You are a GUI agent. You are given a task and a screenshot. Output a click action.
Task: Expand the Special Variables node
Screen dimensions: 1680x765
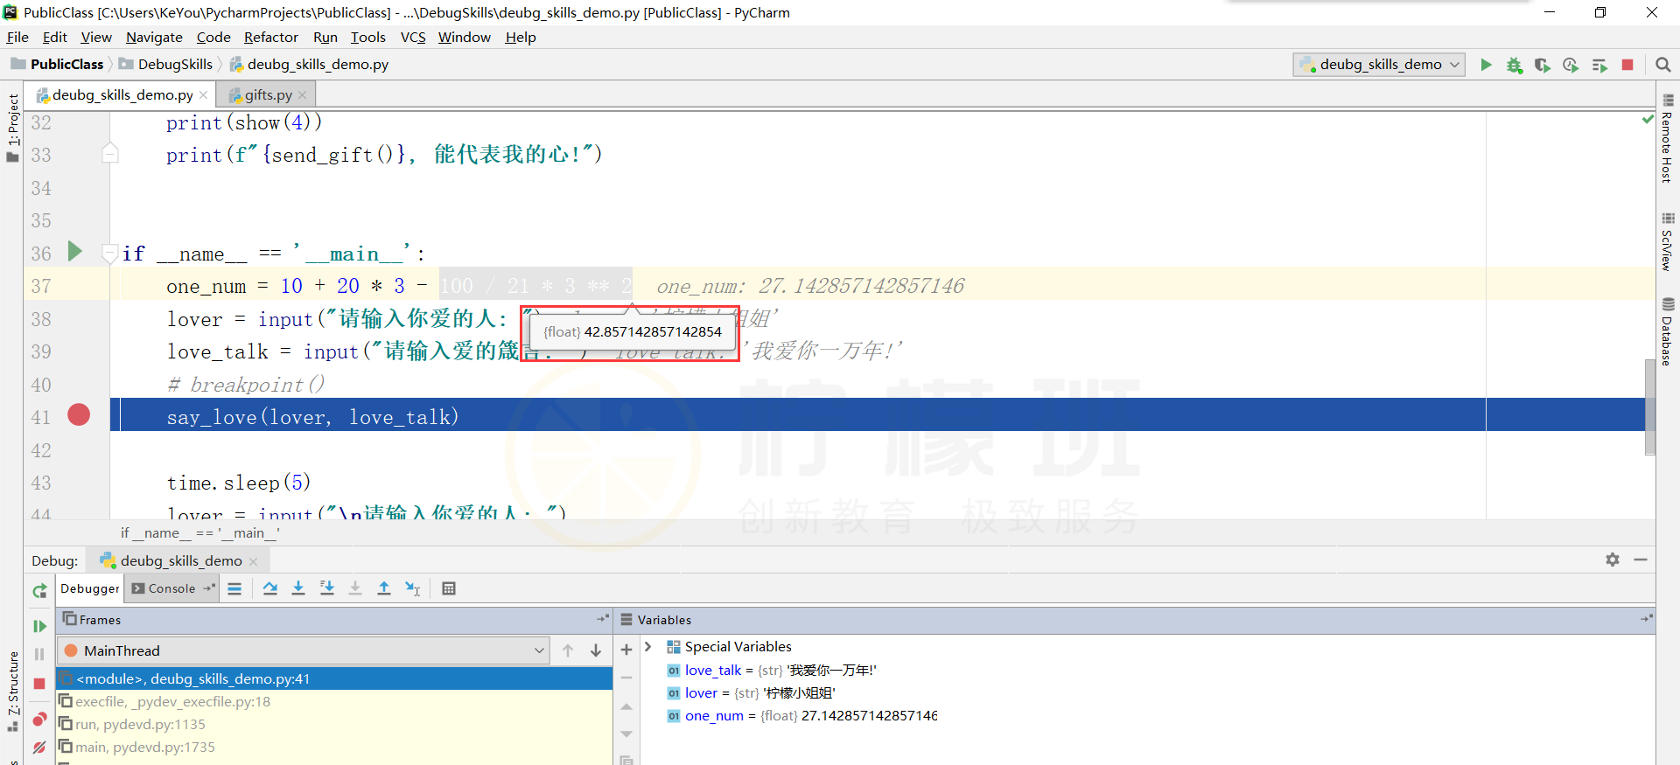(648, 647)
